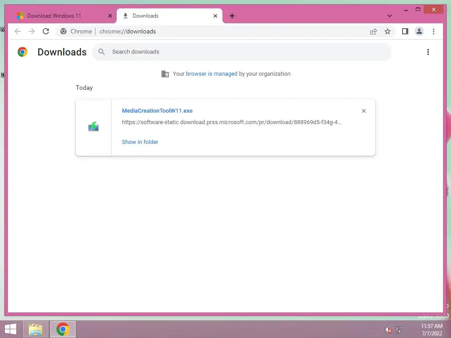Click the Chrome logo beside Downloads
The width and height of the screenshot is (451, 338).
tap(22, 52)
